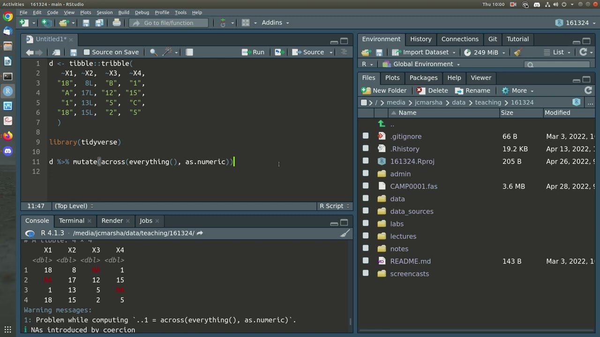Screen dimensions: 600x337
Task: Click the Compile Report notebook icon
Action: coord(189,52)
